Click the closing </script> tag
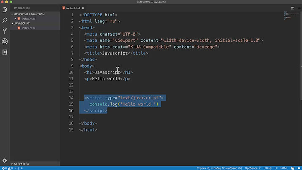The image size is (302, 170). (96, 111)
